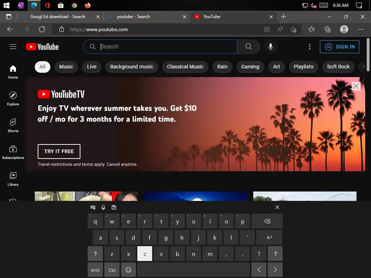371x278 pixels.
Task: Open the notification center icon
Action: pyautogui.click(x=359, y=5)
